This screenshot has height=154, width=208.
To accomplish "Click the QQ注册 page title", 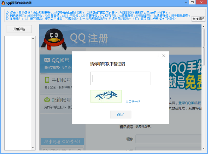I will (89, 38).
